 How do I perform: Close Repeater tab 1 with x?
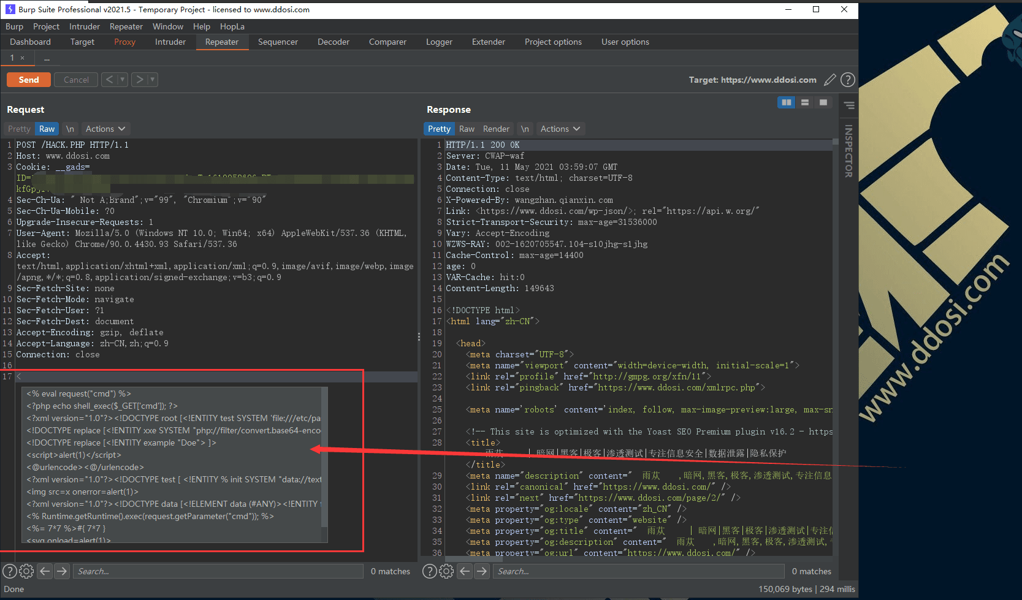point(23,58)
